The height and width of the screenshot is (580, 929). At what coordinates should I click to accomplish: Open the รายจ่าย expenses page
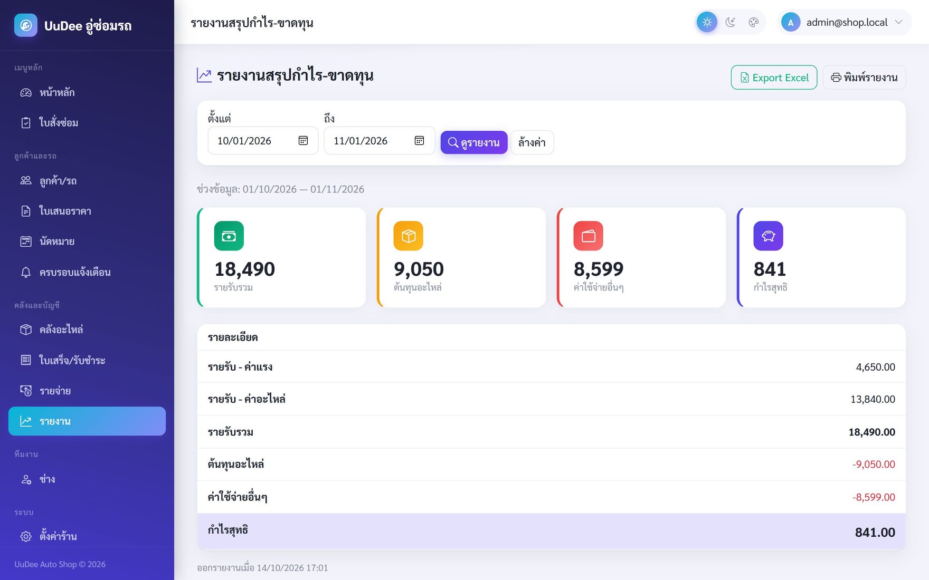(x=87, y=391)
